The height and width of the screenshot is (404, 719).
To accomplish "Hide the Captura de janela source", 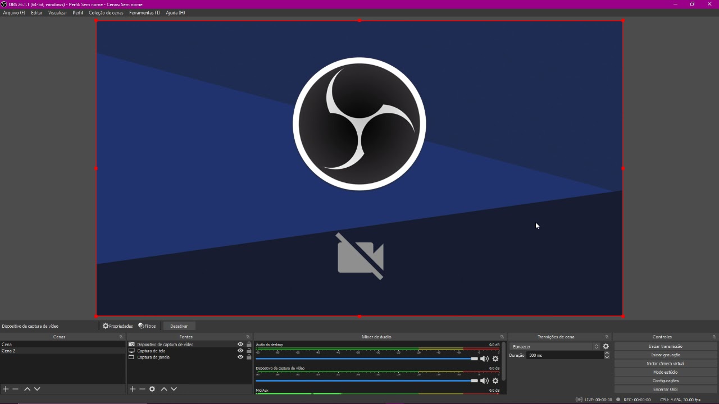I will click(x=240, y=357).
